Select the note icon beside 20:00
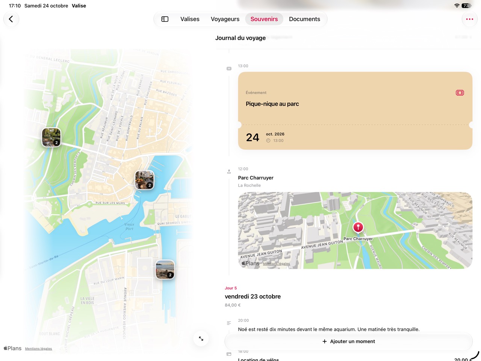The image size is (481, 361). click(229, 323)
